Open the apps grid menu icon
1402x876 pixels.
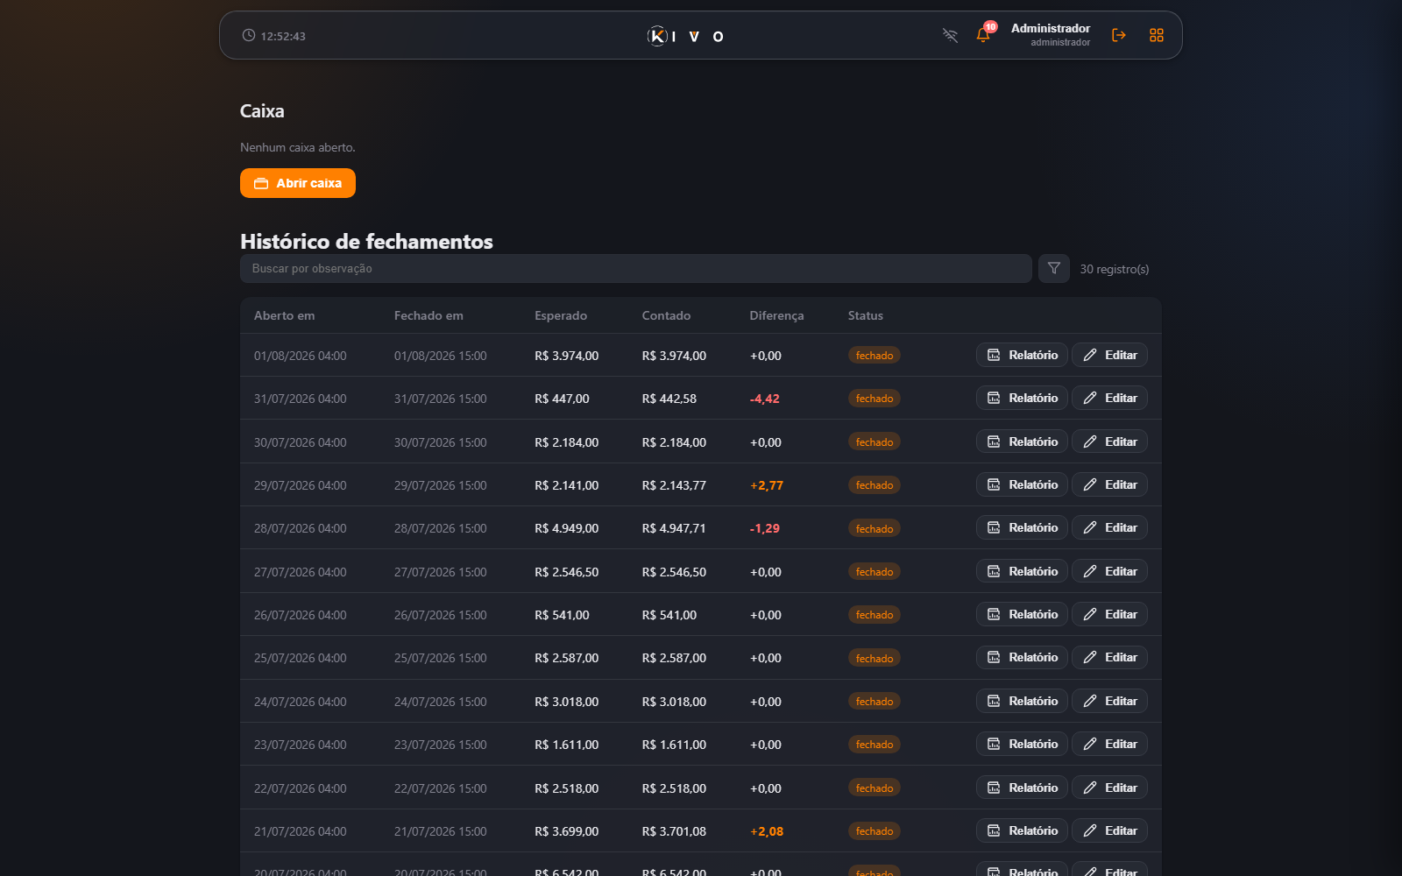tap(1157, 35)
